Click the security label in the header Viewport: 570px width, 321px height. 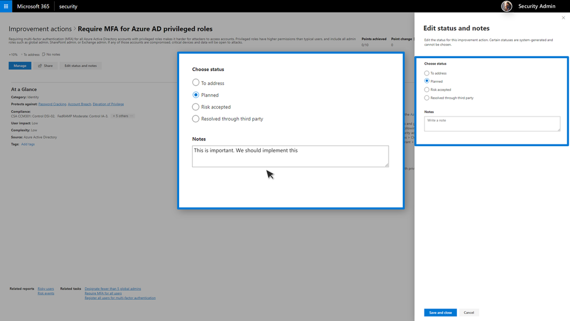click(x=68, y=6)
